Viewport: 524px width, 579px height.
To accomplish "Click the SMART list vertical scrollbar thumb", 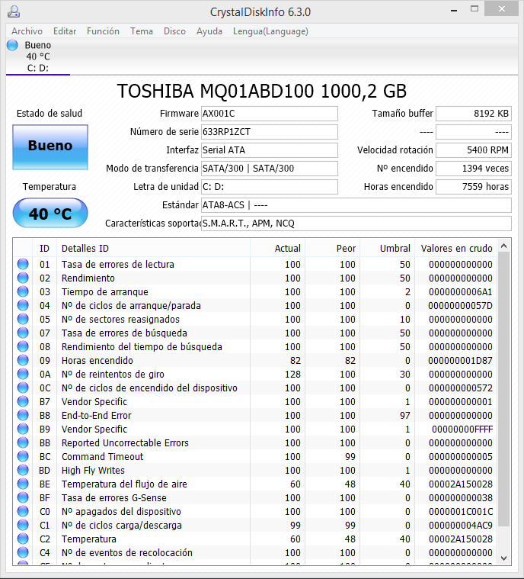I will [504, 390].
